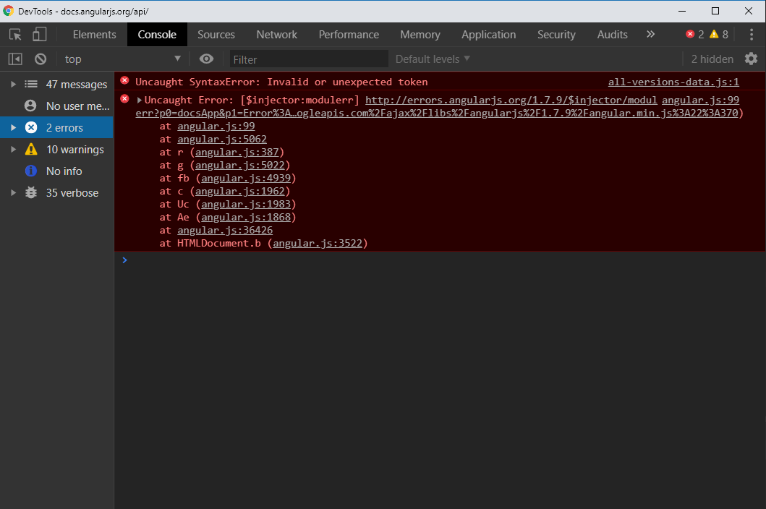Click the red X icon beside 2 errors
Viewport: 766px width, 509px height.
click(31, 127)
